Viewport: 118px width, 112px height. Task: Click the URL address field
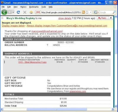(61, 12)
